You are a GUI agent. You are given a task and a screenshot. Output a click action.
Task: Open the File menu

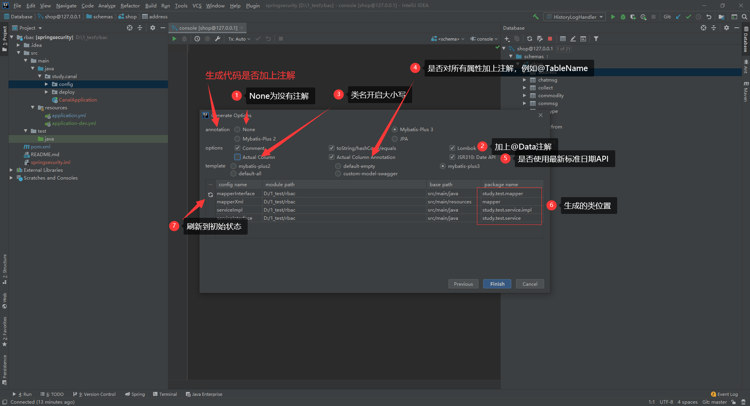coord(17,5)
